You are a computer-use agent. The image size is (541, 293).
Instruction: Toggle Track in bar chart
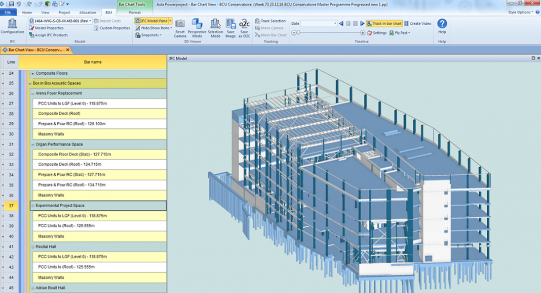pyautogui.click(x=384, y=23)
